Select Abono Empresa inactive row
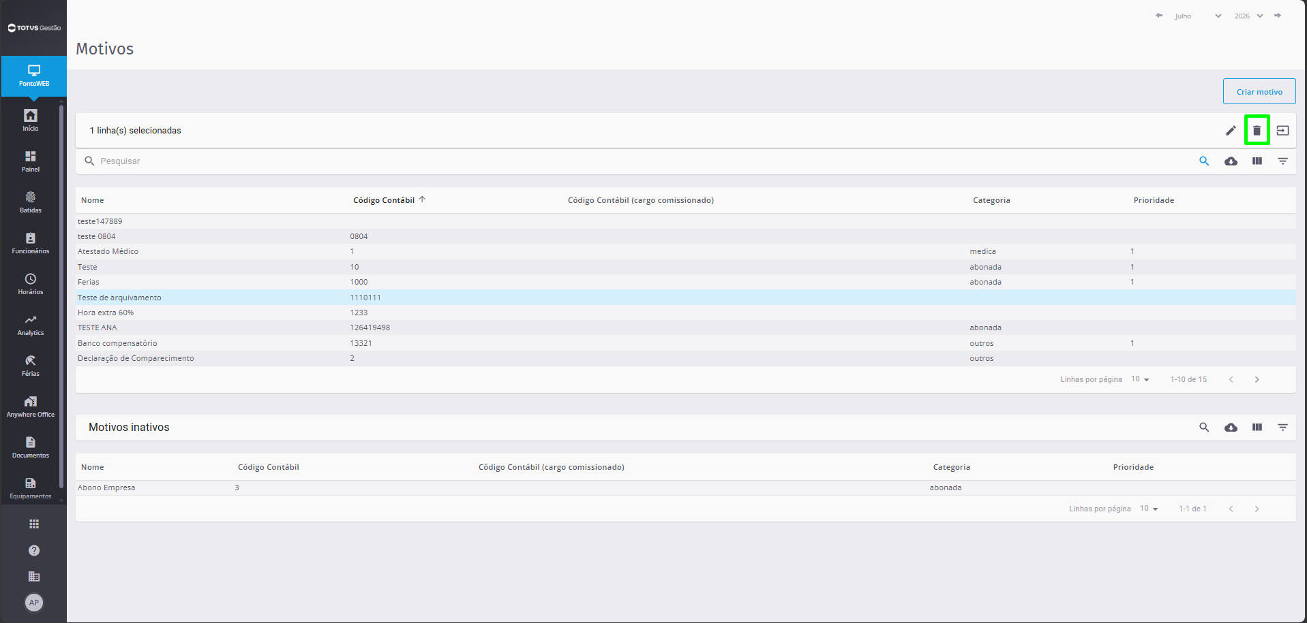Viewport: 1307px width, 623px height. click(x=686, y=488)
